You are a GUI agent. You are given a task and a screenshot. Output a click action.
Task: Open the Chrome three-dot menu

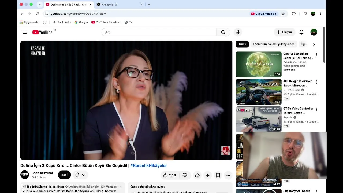pos(321,14)
